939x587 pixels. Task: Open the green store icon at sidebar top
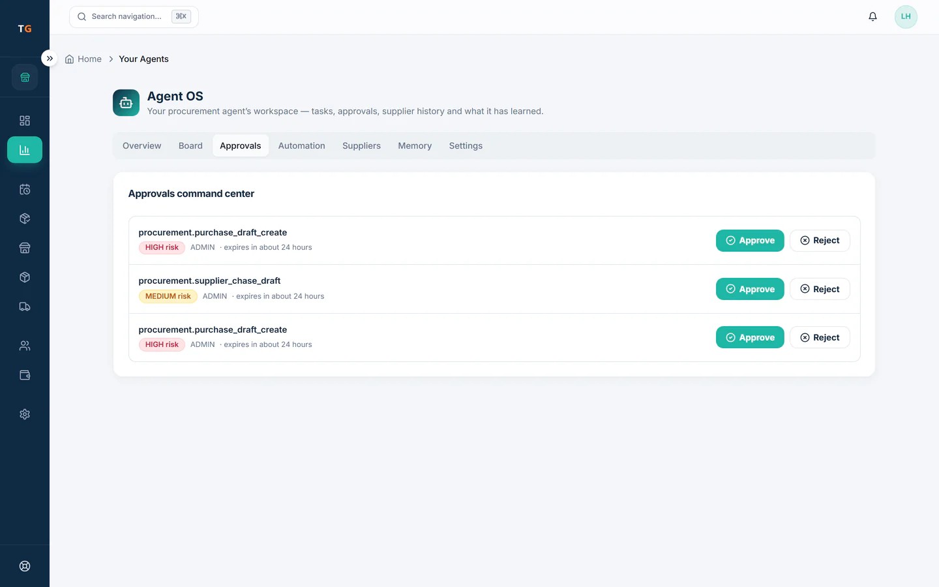25,77
